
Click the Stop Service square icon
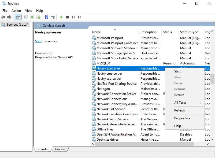pyautogui.click(x=67, y=17)
